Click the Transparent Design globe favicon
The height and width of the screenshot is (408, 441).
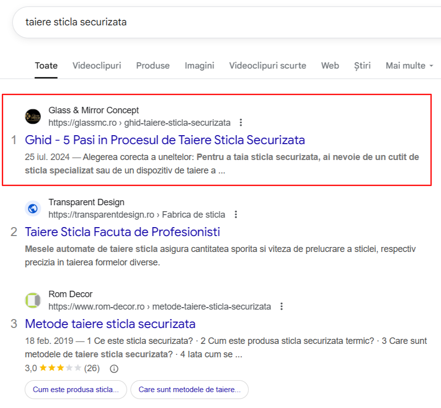click(x=33, y=209)
